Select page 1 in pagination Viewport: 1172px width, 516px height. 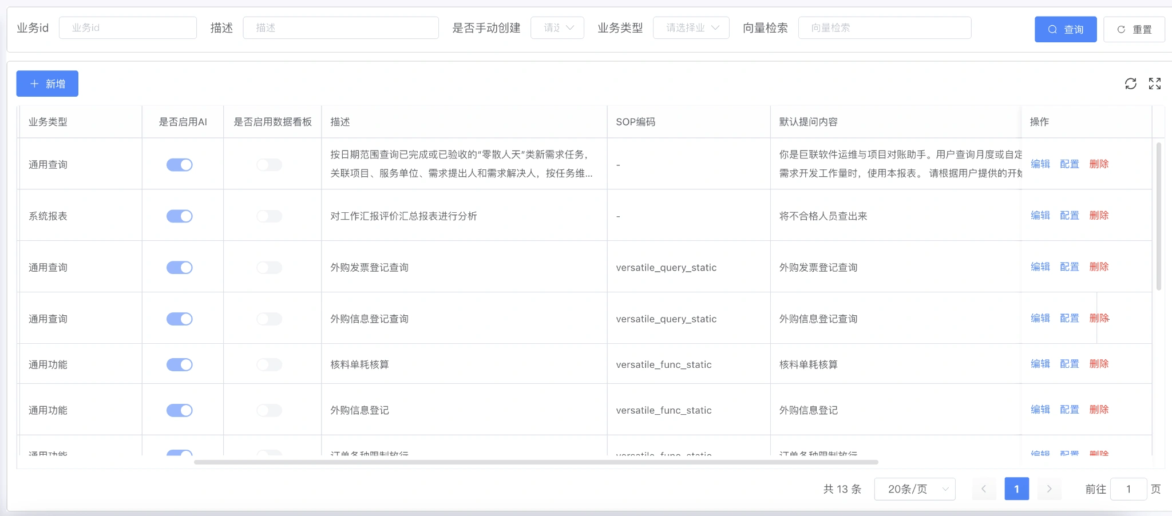pyautogui.click(x=1016, y=489)
